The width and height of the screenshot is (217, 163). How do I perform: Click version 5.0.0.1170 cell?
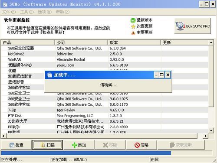[x=118, y=104]
